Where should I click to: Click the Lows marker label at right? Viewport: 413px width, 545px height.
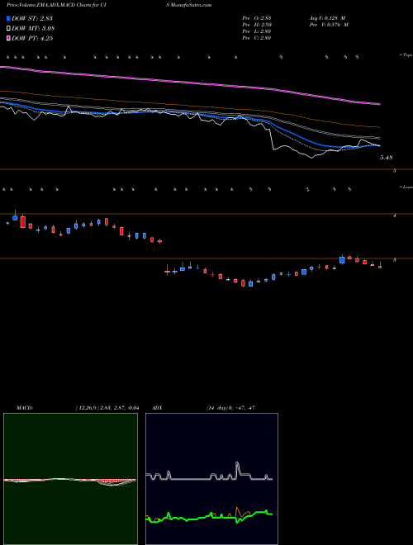[406, 187]
